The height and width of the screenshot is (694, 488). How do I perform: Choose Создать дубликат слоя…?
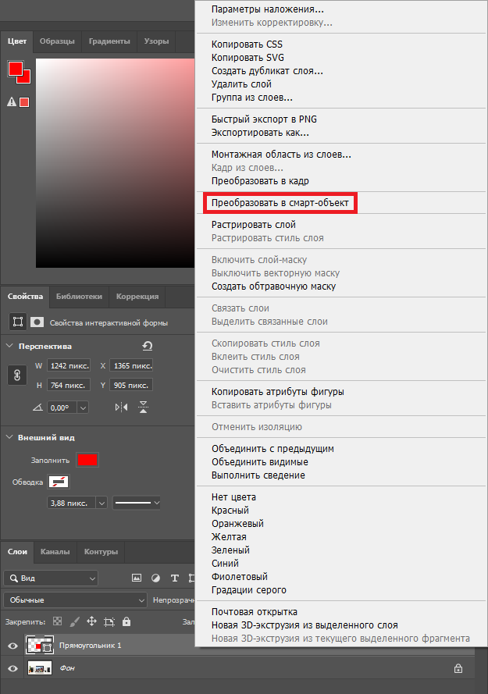(x=267, y=71)
